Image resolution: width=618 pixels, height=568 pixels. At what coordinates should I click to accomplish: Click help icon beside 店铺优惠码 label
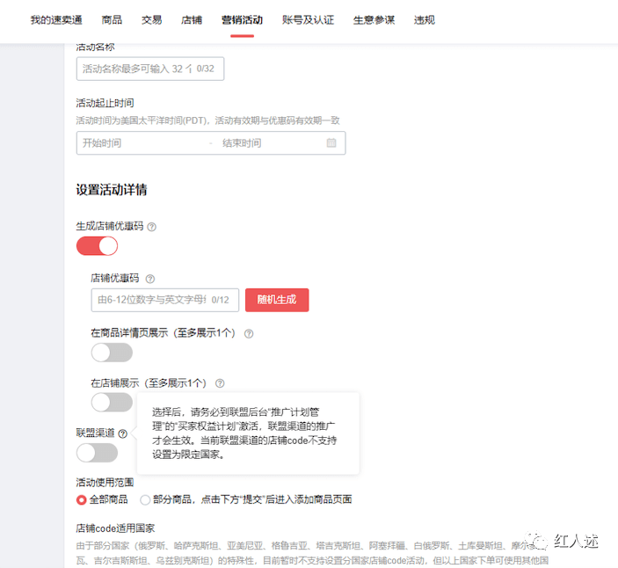click(149, 279)
